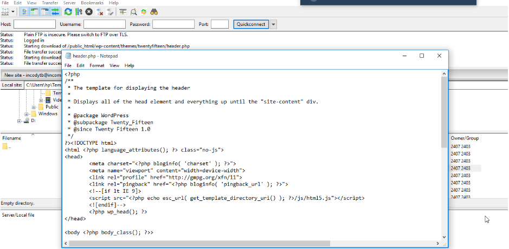Open the directory listing filters icon

click(123, 12)
